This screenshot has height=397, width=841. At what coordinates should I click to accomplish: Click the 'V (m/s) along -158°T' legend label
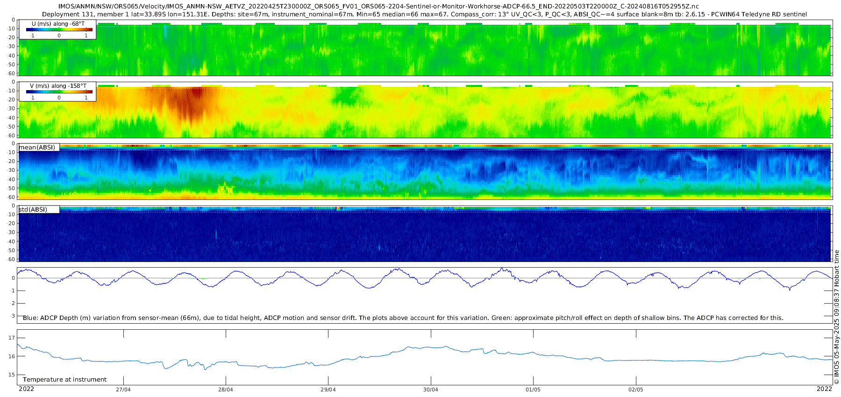[x=58, y=86]
